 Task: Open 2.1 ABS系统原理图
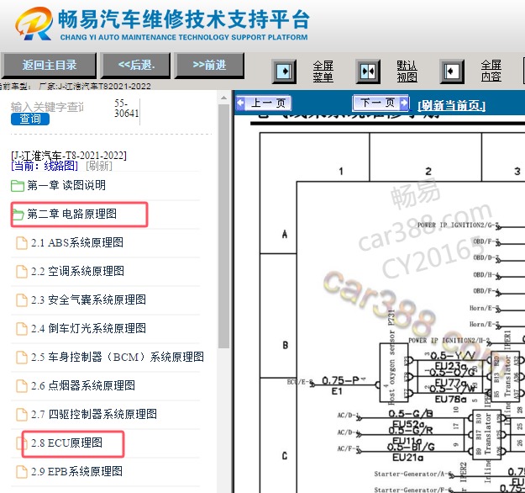click(77, 242)
